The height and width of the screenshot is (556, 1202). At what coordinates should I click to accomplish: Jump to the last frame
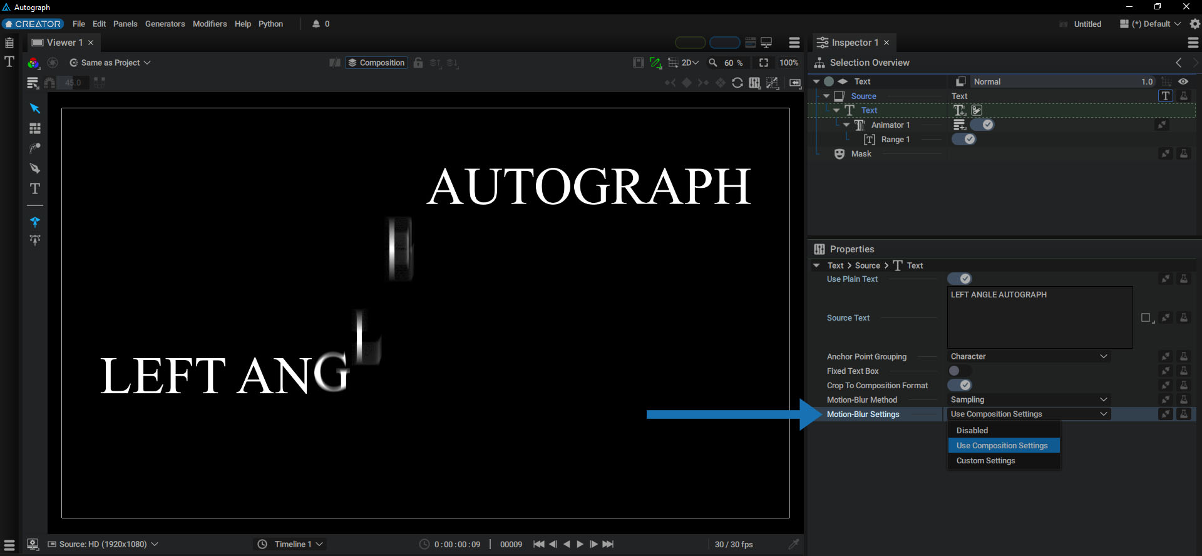pyautogui.click(x=608, y=544)
